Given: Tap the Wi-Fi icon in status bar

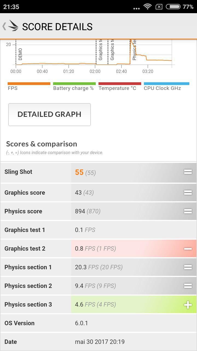Looking at the screenshot, I should [x=147, y=7].
